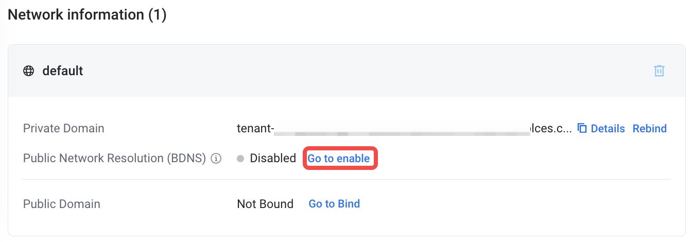Image resolution: width=693 pixels, height=242 pixels.
Task: Click Public Network Resolution (BDNS) label
Action: point(115,159)
